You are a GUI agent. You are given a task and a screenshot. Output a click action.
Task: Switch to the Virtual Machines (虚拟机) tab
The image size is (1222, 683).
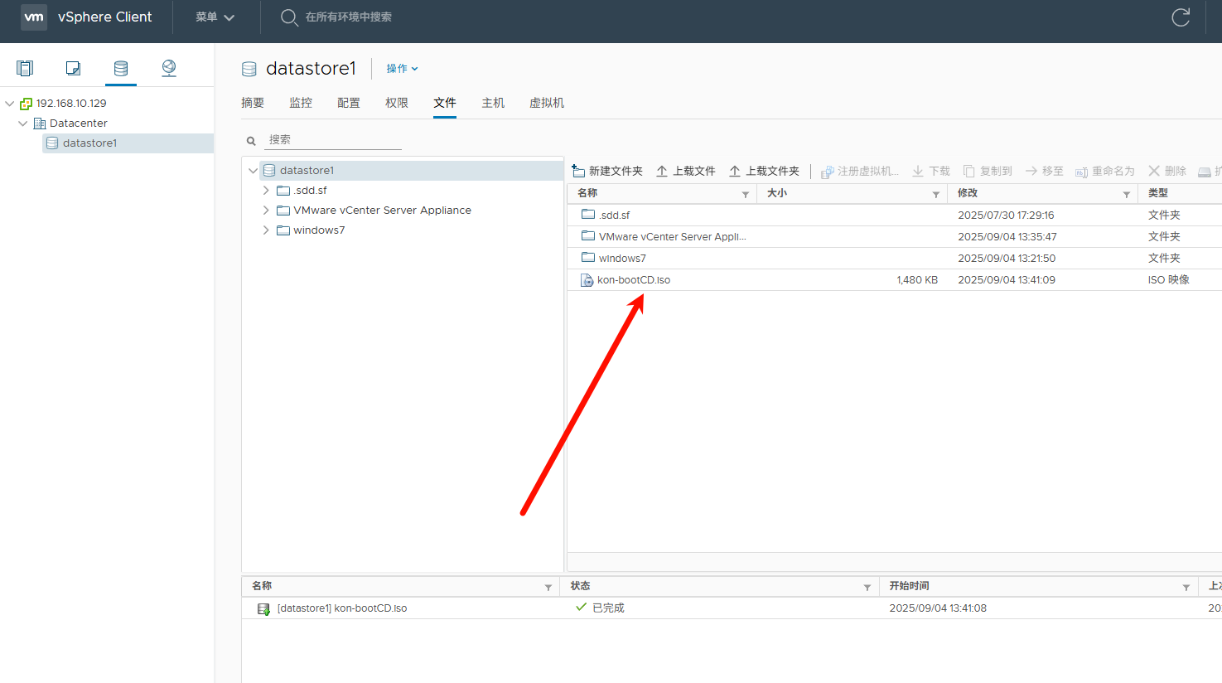coord(547,103)
